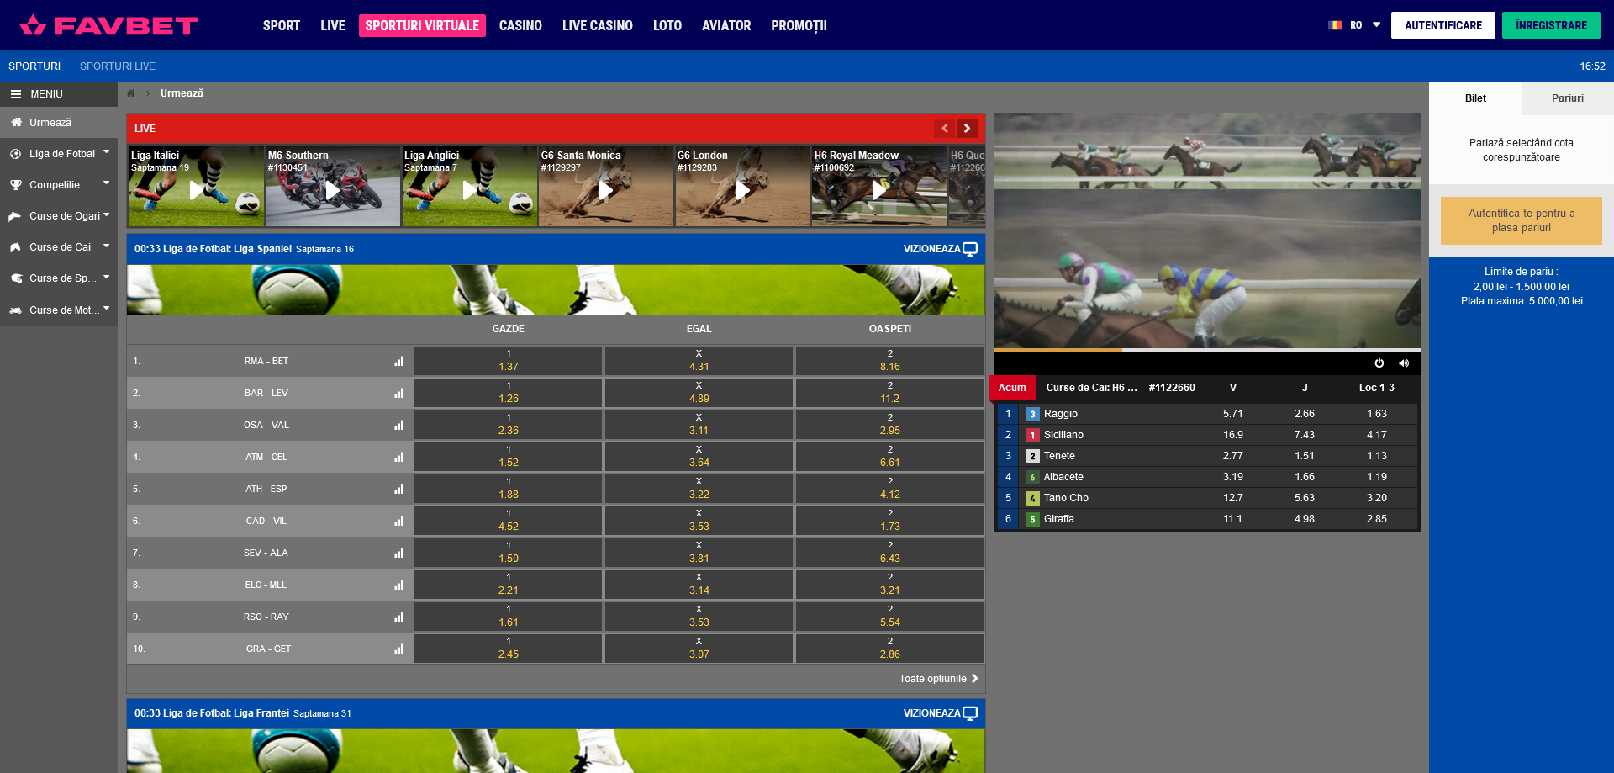
Task: Click the Curse de Mot motorbike icon
Action: pyautogui.click(x=15, y=310)
